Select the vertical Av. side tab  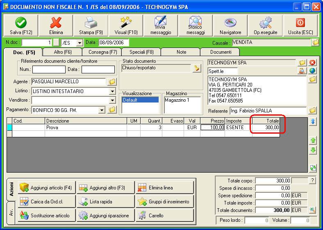click(x=11, y=213)
